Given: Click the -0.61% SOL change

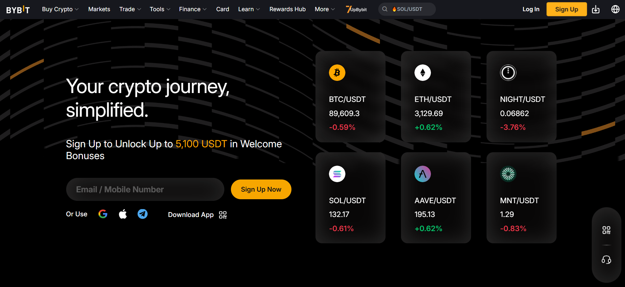Looking at the screenshot, I should click(341, 228).
